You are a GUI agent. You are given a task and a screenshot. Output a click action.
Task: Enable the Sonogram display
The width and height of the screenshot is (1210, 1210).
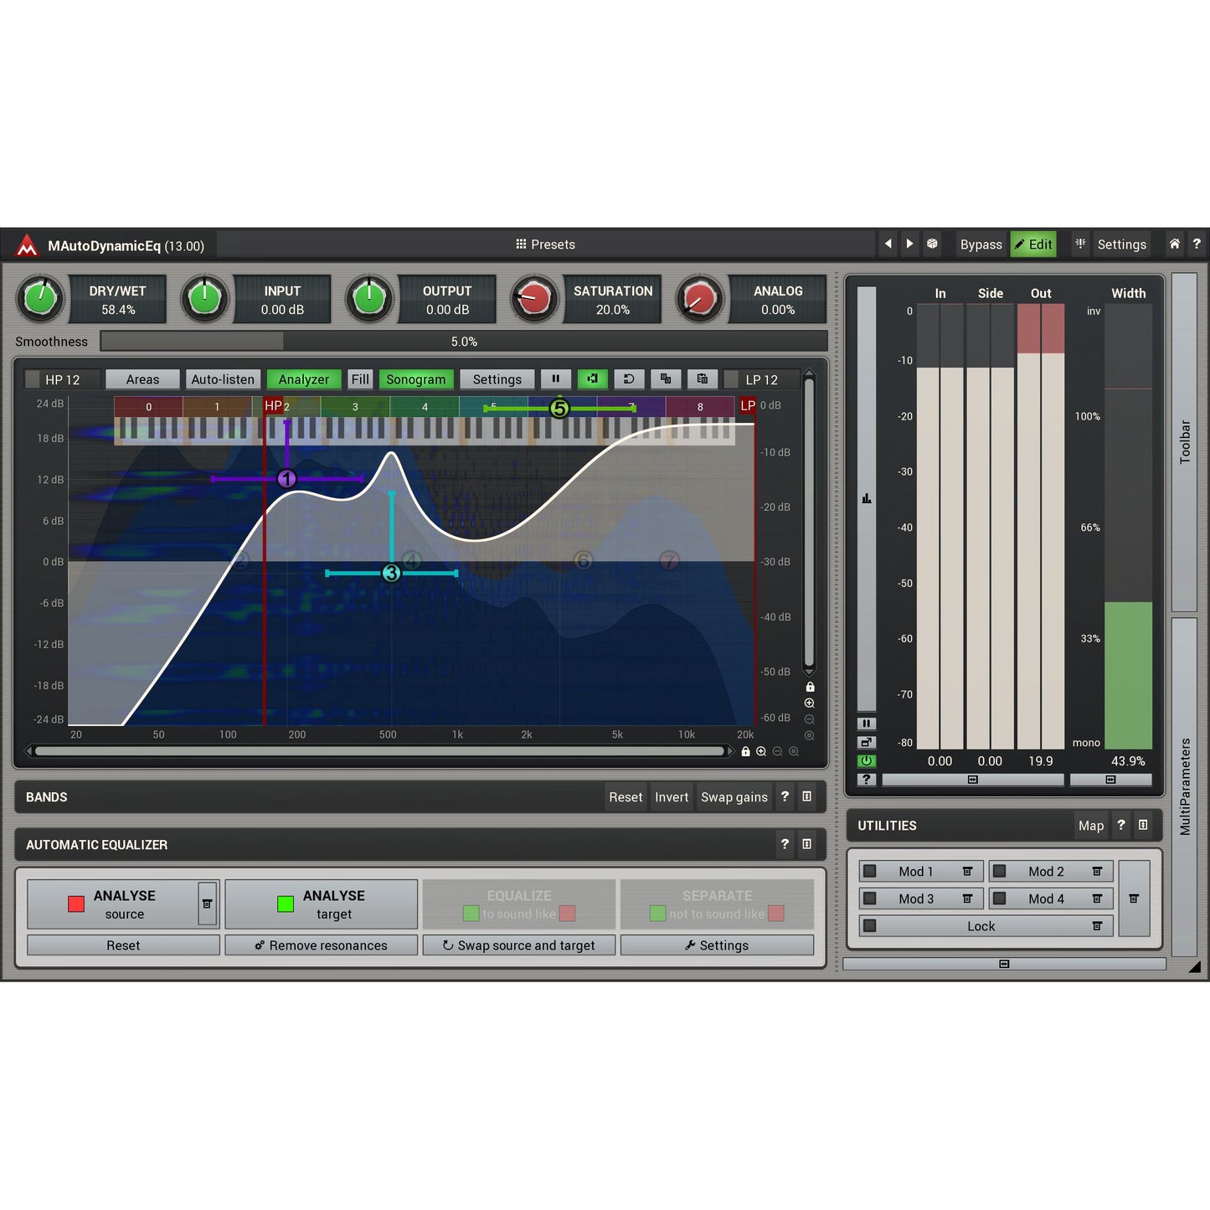coord(416,378)
